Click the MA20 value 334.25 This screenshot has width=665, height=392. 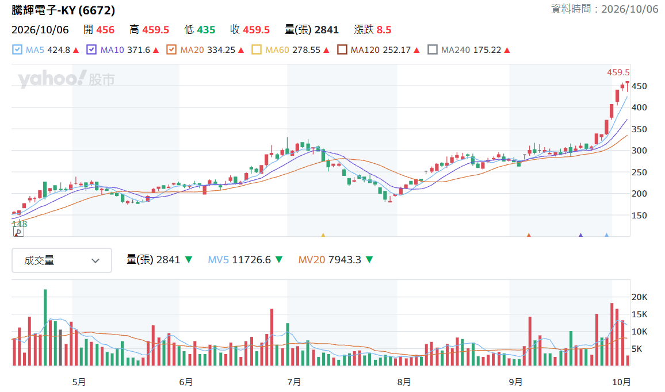coord(221,50)
